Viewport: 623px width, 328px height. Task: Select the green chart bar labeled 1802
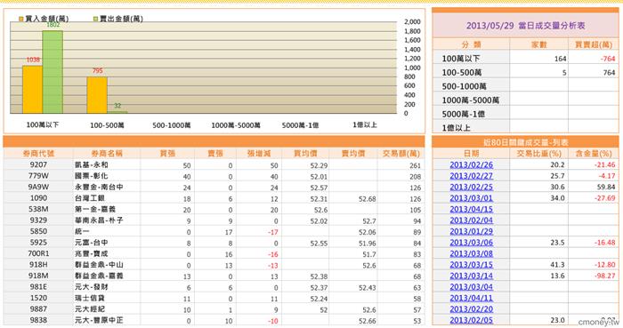pos(53,72)
